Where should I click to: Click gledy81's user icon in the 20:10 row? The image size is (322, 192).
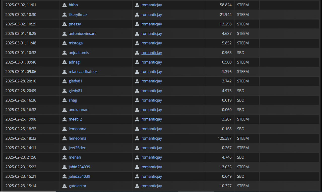pyautogui.click(x=64, y=81)
